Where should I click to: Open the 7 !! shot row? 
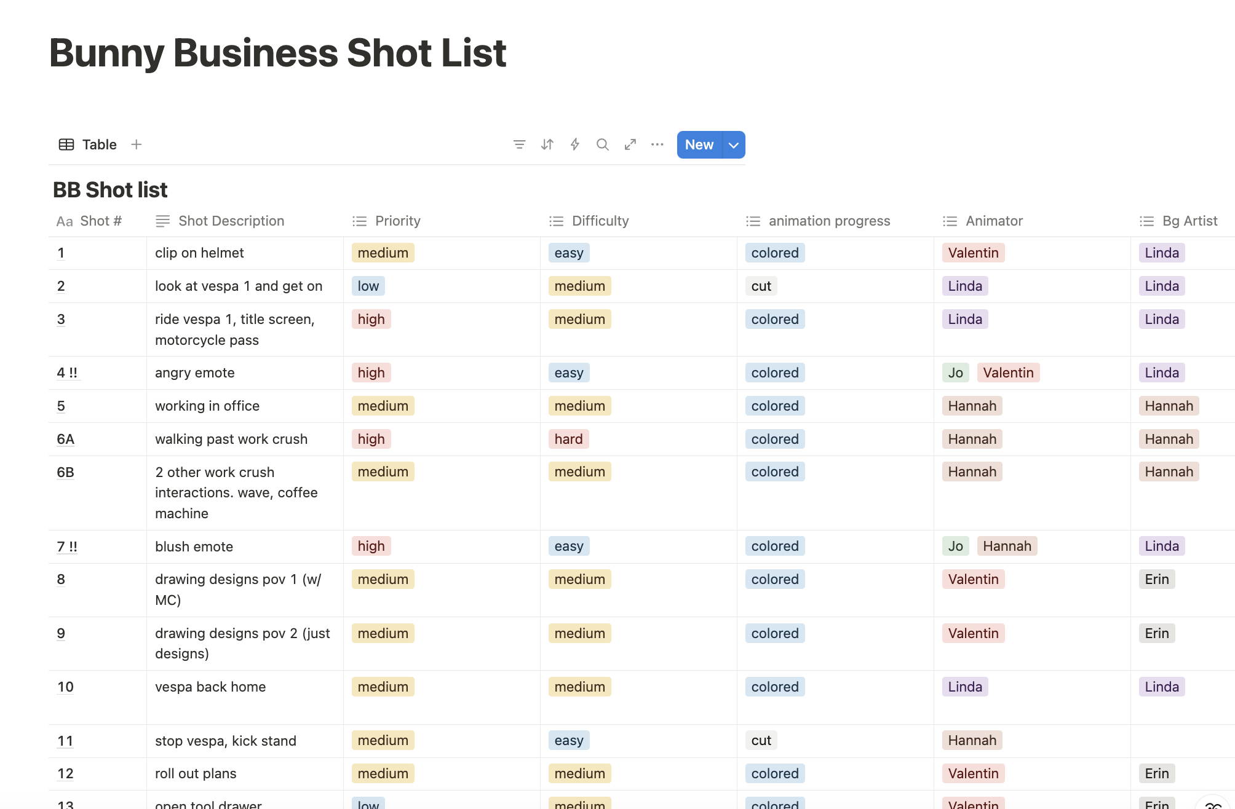[x=67, y=547]
